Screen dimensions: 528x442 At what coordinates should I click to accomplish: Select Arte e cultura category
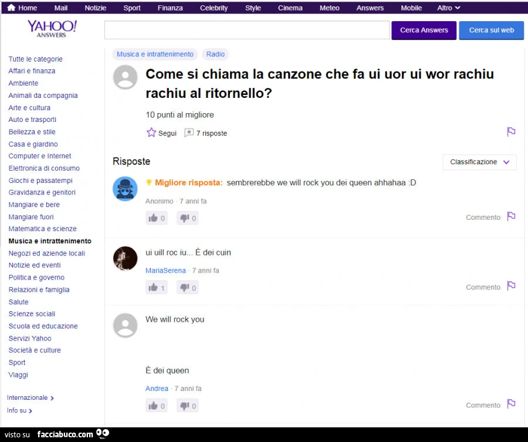tap(29, 108)
